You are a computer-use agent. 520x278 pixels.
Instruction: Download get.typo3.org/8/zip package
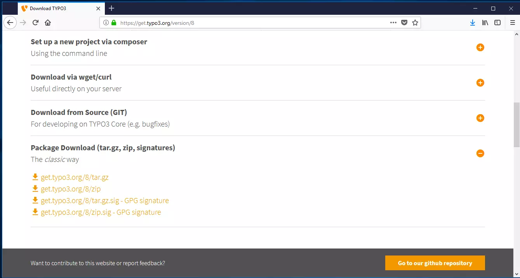pyautogui.click(x=71, y=189)
